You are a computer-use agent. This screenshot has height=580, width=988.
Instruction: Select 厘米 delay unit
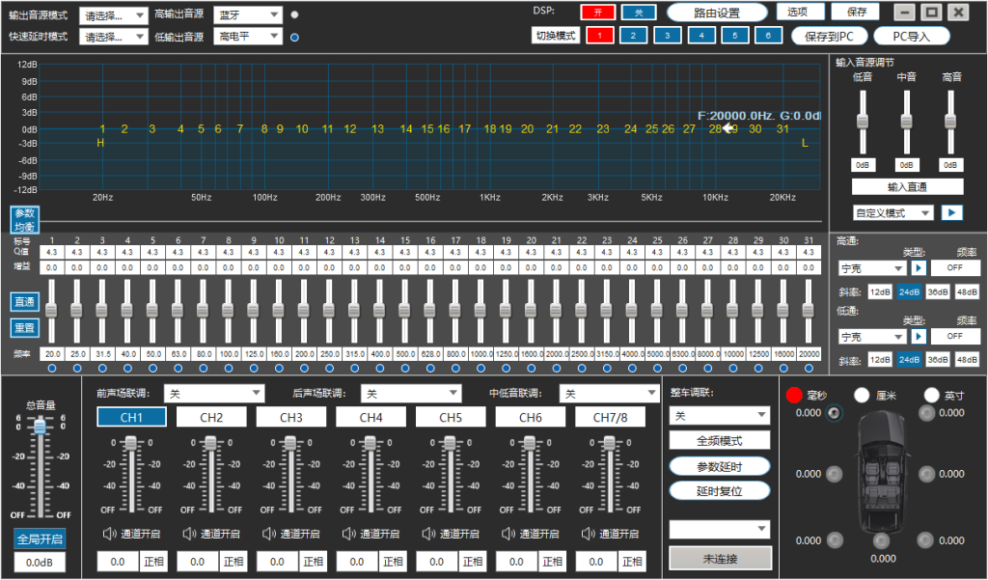pyautogui.click(x=862, y=396)
